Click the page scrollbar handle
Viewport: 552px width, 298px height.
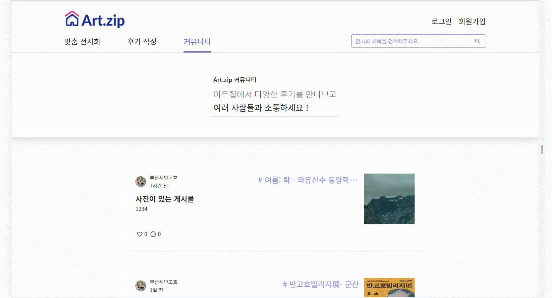coord(542,149)
